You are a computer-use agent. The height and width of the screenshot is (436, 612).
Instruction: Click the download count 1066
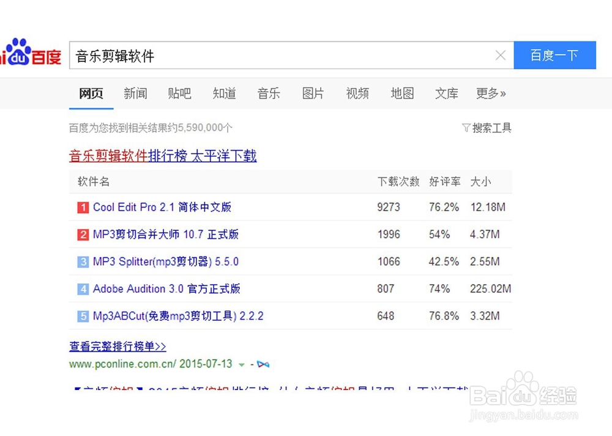tap(389, 261)
